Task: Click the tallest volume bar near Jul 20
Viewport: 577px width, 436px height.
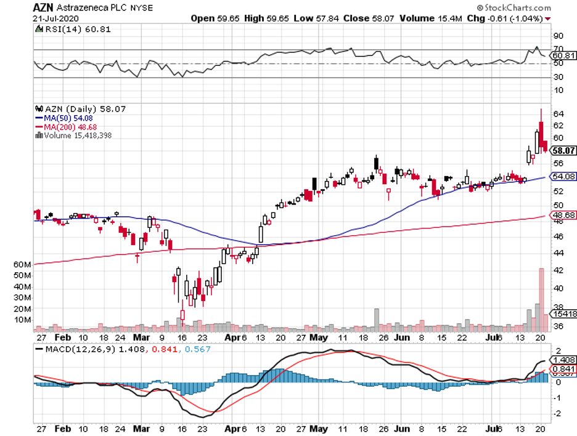Action: (x=541, y=300)
